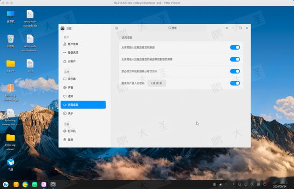Image resolution: width=294 pixels, height=189 pixels.
Task: Launch the browser from the taskbar
Action: [x=25, y=184]
